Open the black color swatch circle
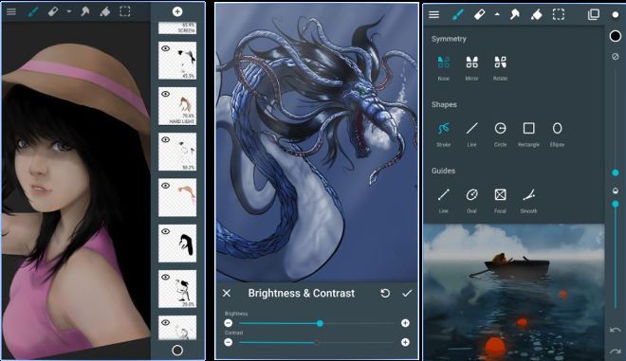Screen dimensions: 626x361 (x=616, y=36)
